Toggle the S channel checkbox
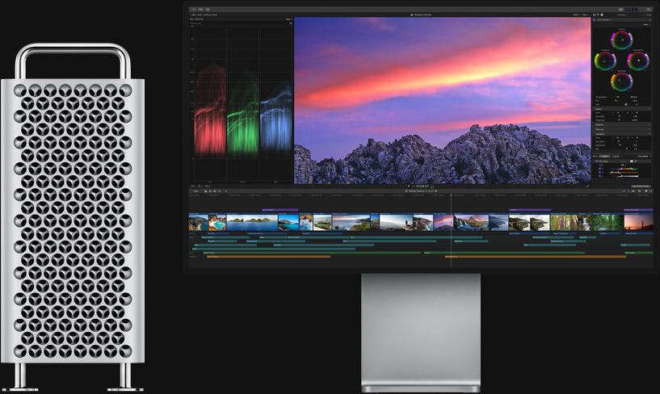660x394 pixels. coord(599,173)
